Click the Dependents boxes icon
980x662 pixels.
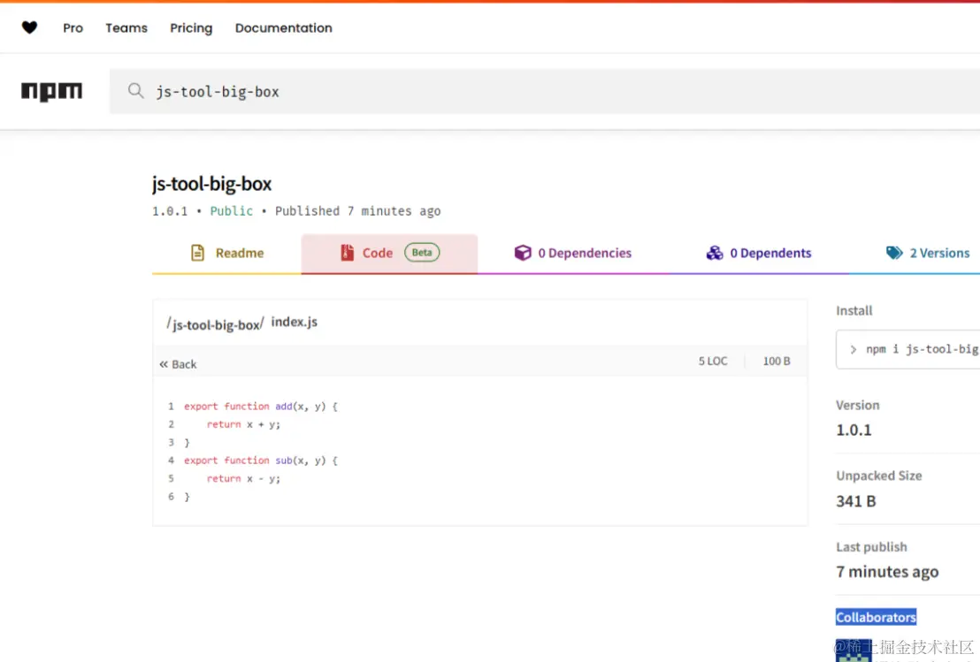pyautogui.click(x=715, y=253)
